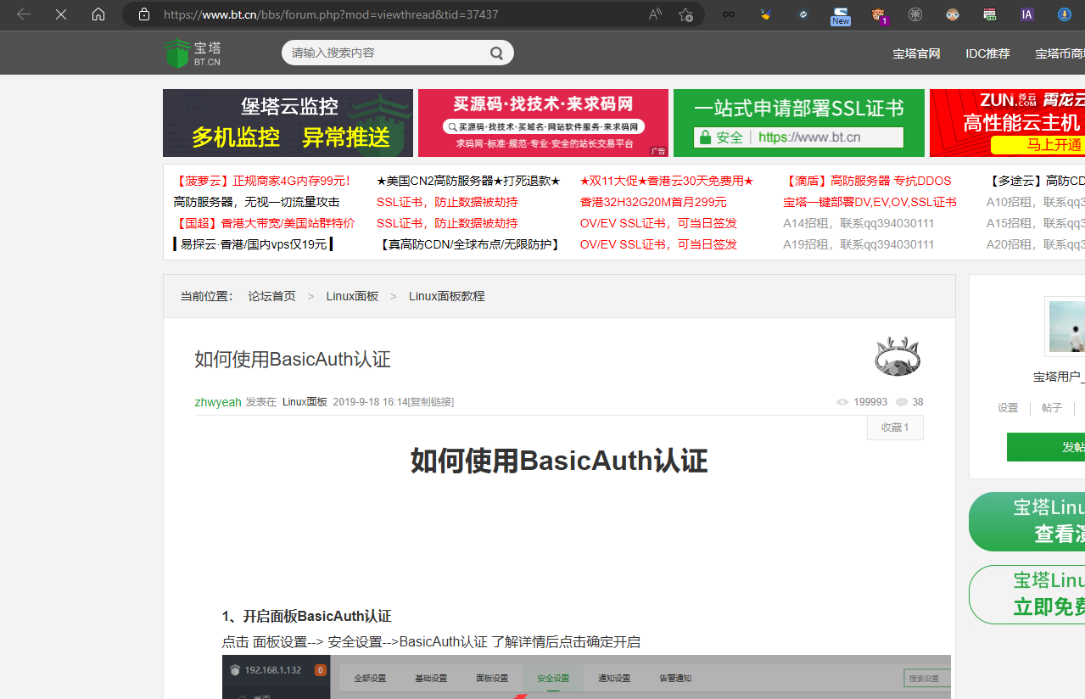This screenshot has height=699, width=1085.
Task: Open author zhwyeah's profile
Action: point(218,402)
